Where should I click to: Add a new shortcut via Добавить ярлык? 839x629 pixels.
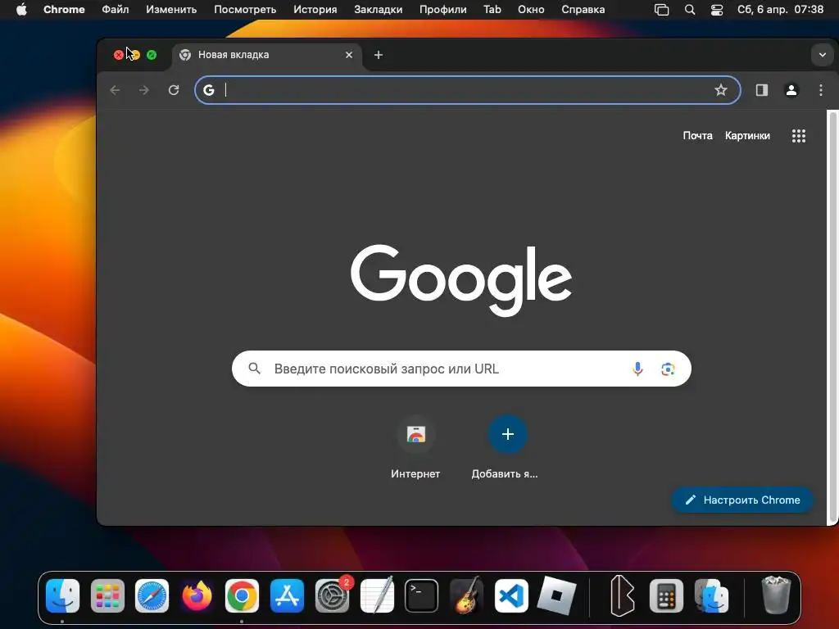506,447
